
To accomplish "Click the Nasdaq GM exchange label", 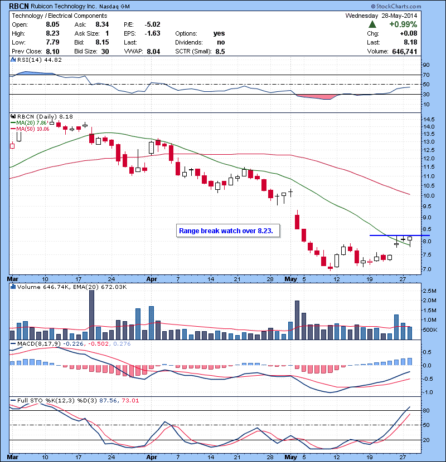I will pyautogui.click(x=114, y=7).
